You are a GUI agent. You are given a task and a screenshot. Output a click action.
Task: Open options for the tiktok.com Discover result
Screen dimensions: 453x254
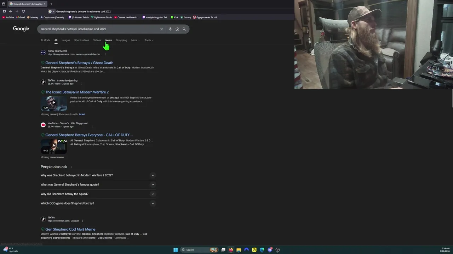coord(82,221)
